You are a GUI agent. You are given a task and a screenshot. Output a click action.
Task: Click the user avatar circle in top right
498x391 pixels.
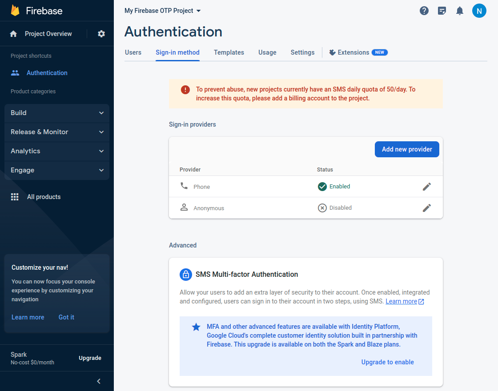coord(479,10)
